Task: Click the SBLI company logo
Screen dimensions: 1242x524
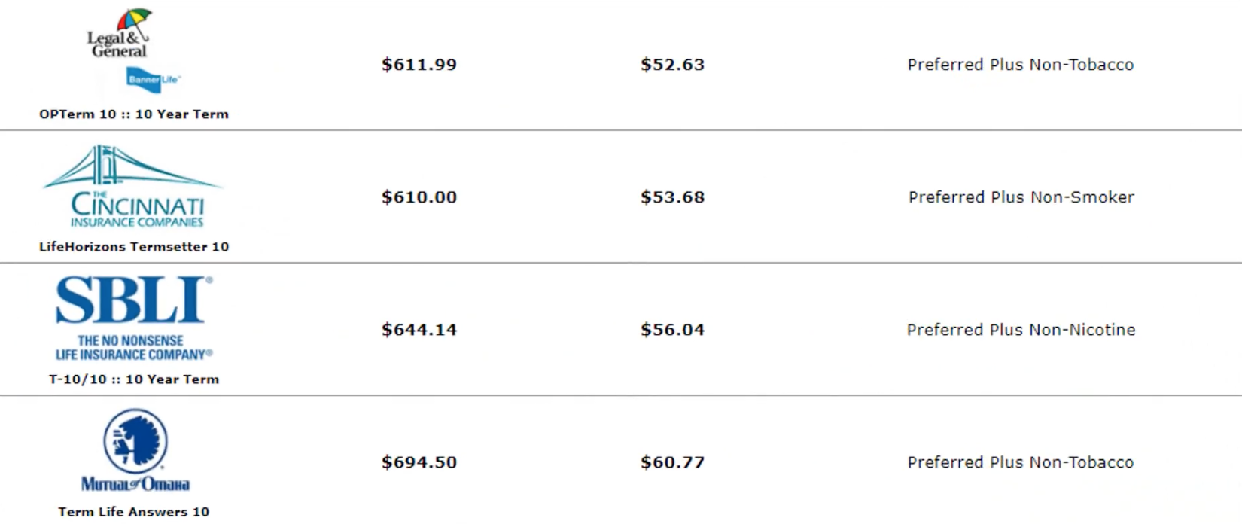Action: click(133, 300)
